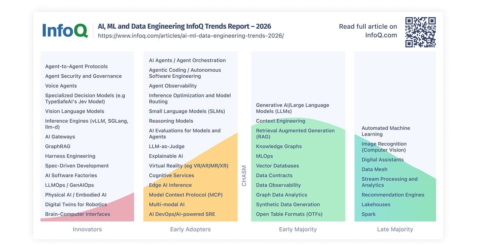Click the 'Late Majority' category label
Image resolution: width=479 pixels, height=251 pixels.
click(x=395, y=229)
